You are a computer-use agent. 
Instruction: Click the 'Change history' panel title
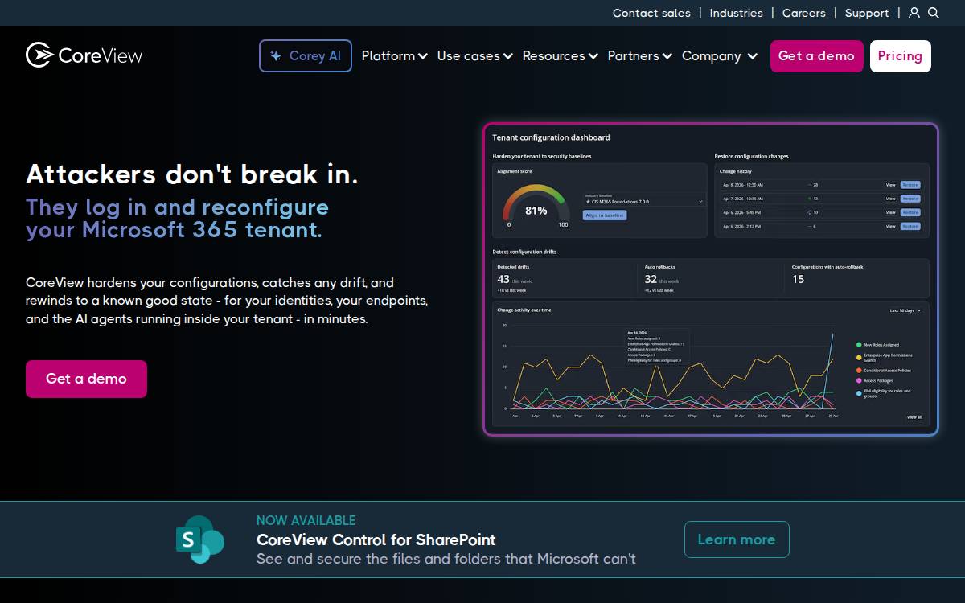pyautogui.click(x=735, y=171)
